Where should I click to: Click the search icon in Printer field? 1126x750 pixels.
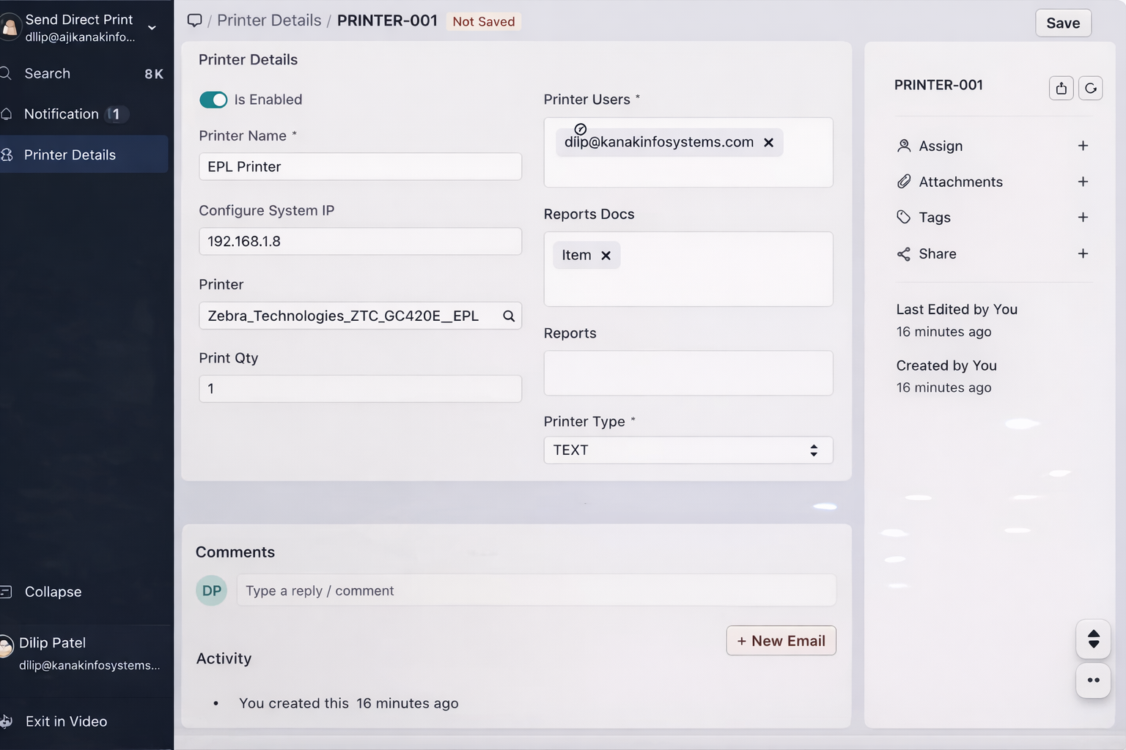point(509,316)
